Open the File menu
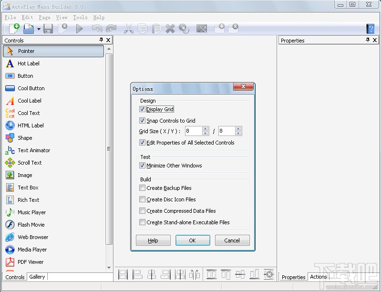381x292 pixels. (x=10, y=18)
